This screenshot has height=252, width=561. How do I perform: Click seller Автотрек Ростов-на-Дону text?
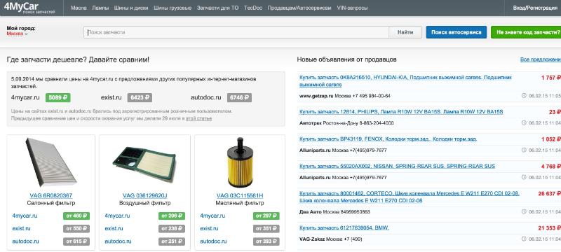tap(346, 123)
